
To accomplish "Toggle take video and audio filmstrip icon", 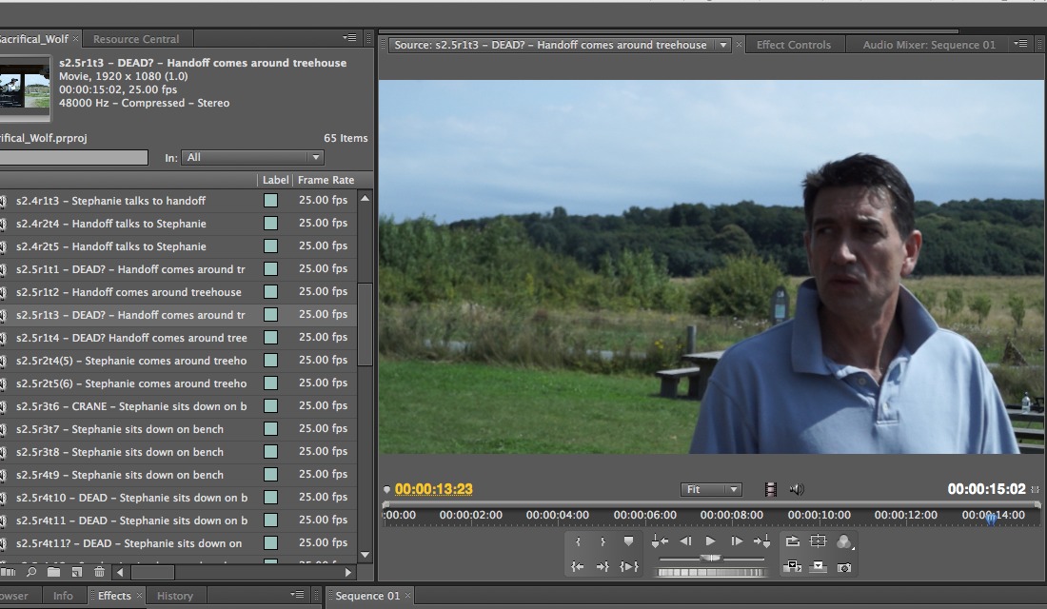I will pyautogui.click(x=770, y=489).
